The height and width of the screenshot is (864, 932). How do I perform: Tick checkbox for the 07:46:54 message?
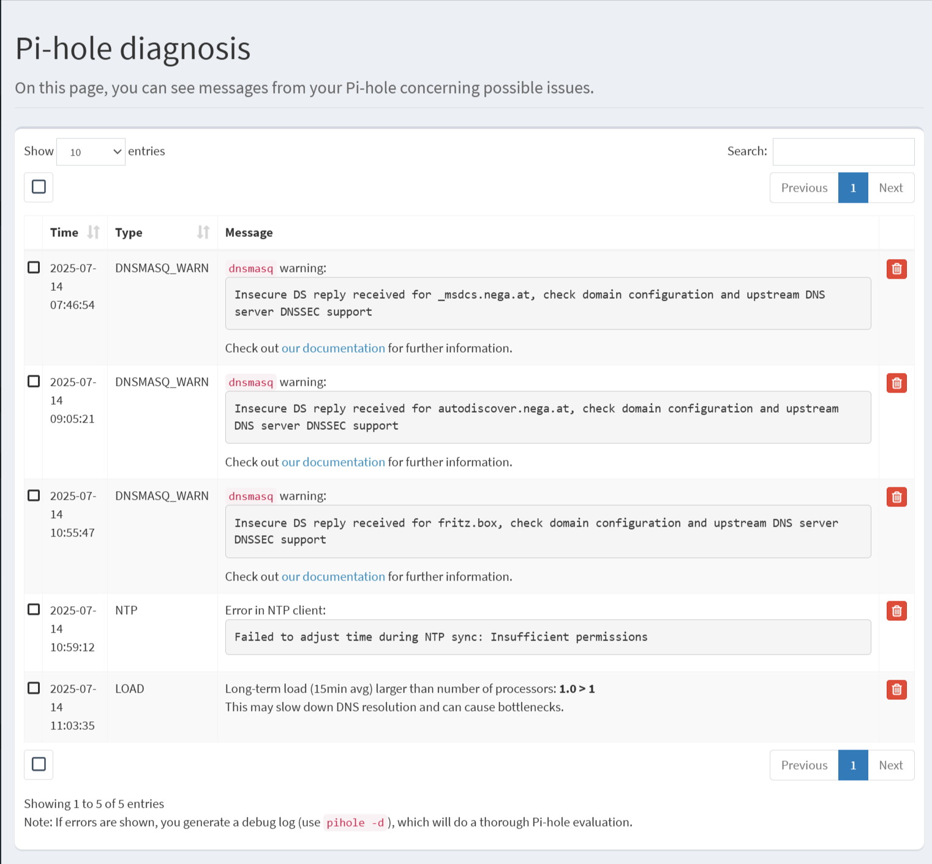[x=34, y=268]
